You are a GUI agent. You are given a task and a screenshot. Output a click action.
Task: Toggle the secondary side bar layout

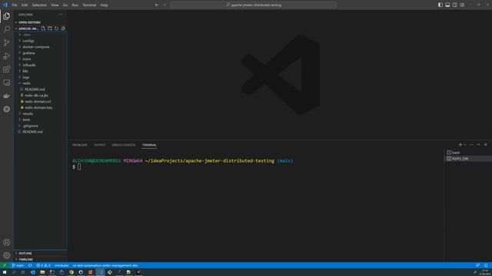coord(454,5)
